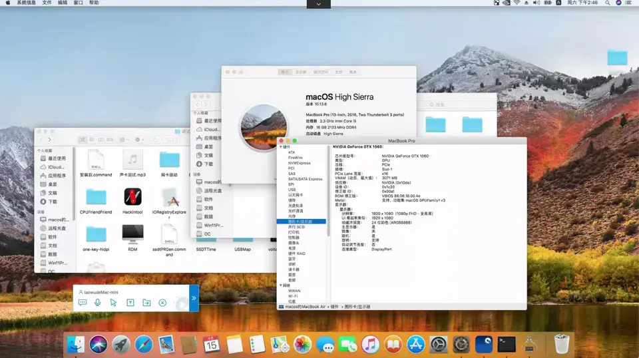Screen dimensions: 639x358
Task: Go back in left Finder window
Action: pos(41,140)
